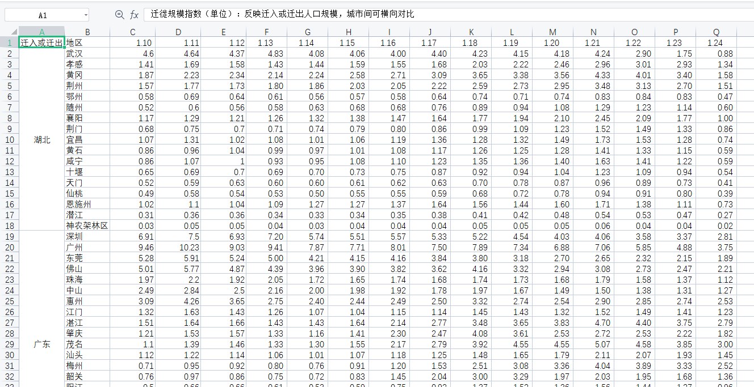This screenshot has height=387, width=754.
Task: Click value 5.07 in the 茂名 row
Action: coord(594,344)
